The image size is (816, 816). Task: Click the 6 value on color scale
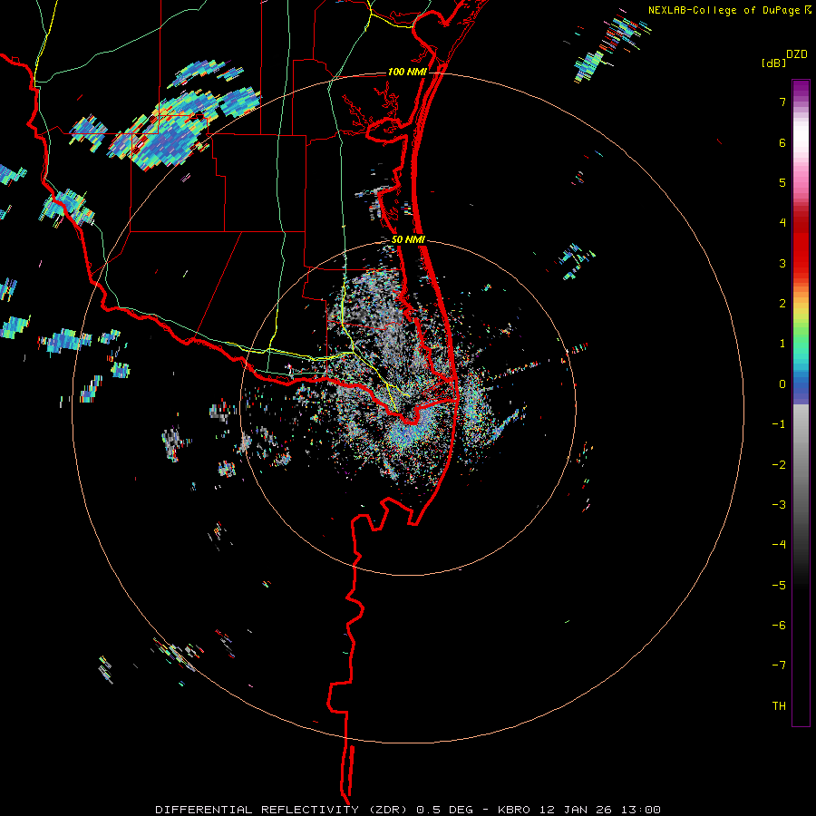click(x=782, y=142)
